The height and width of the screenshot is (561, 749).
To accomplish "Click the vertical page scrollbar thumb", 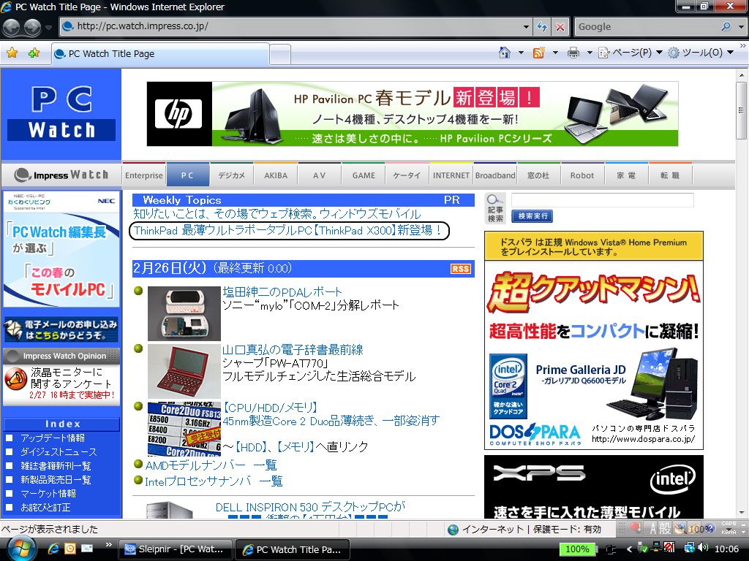I will tap(741, 110).
